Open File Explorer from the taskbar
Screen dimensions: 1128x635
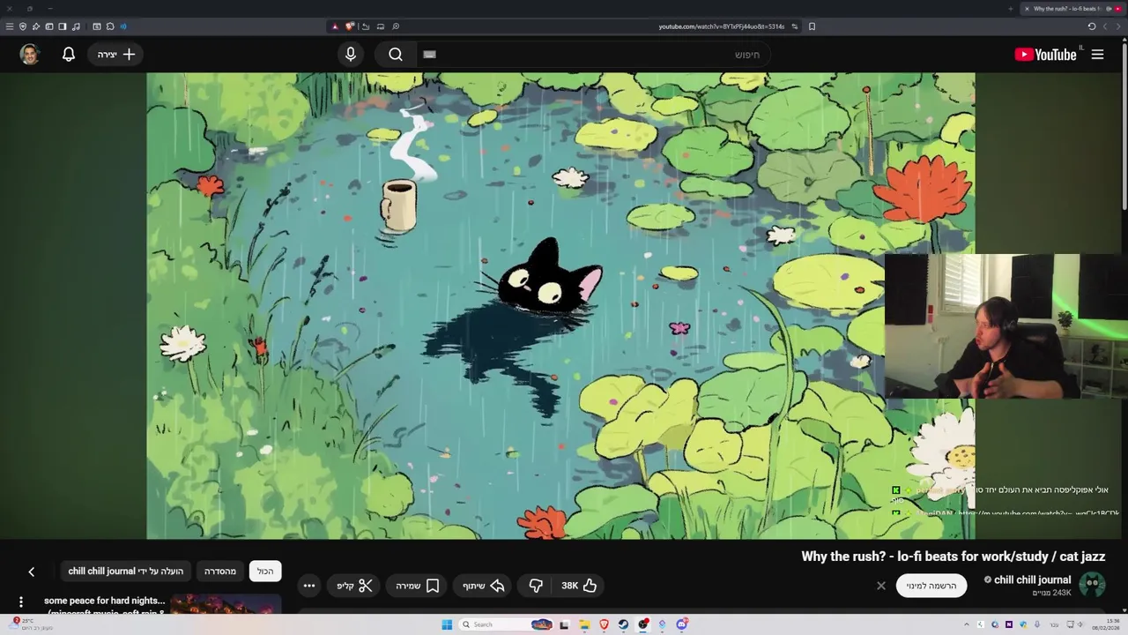(584, 624)
